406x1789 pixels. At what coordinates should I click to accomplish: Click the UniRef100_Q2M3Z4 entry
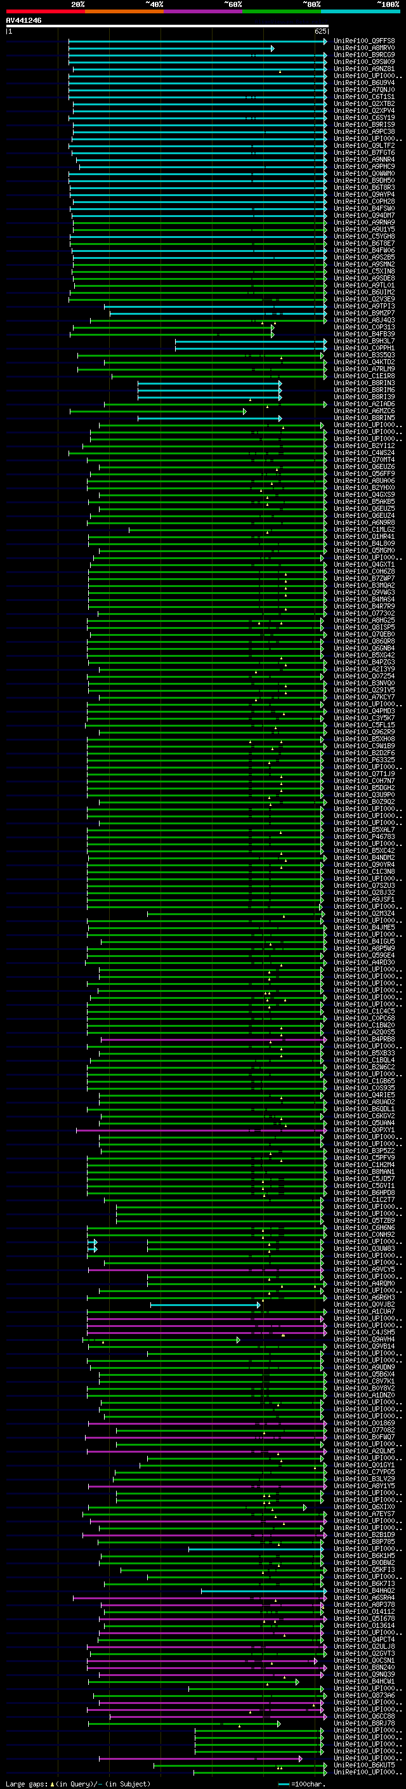[364, 914]
